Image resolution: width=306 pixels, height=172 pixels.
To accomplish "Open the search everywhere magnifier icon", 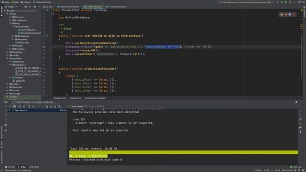I will (304, 2).
